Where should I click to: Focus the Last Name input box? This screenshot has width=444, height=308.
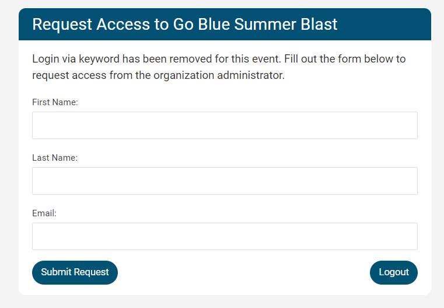[225, 181]
